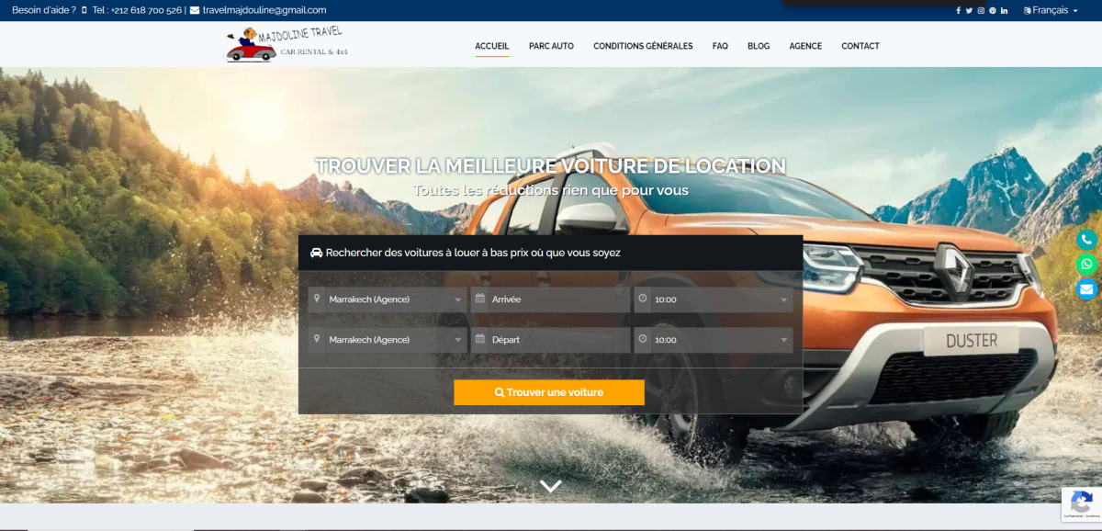Open the Français language dropdown
The height and width of the screenshot is (531, 1102).
[1051, 10]
